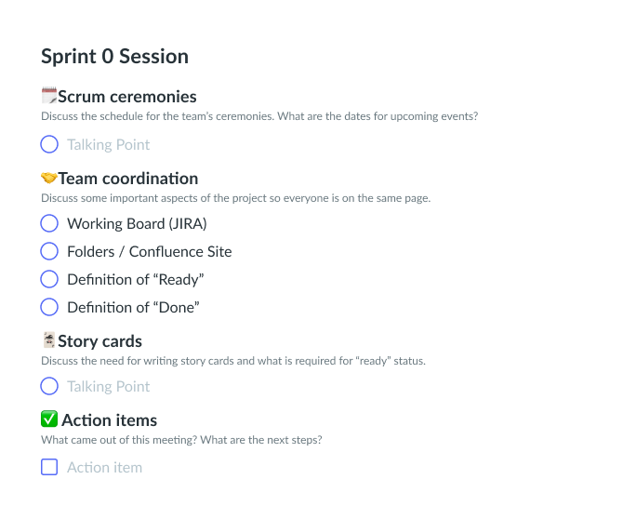Click the Scrum ceremonies heading
The image size is (636, 519).
click(x=127, y=97)
